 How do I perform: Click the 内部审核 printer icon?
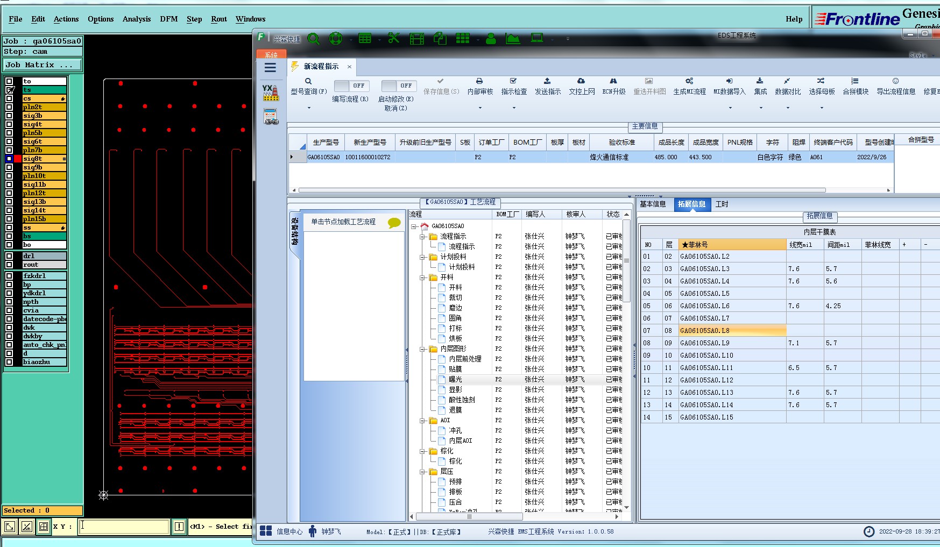tap(479, 81)
